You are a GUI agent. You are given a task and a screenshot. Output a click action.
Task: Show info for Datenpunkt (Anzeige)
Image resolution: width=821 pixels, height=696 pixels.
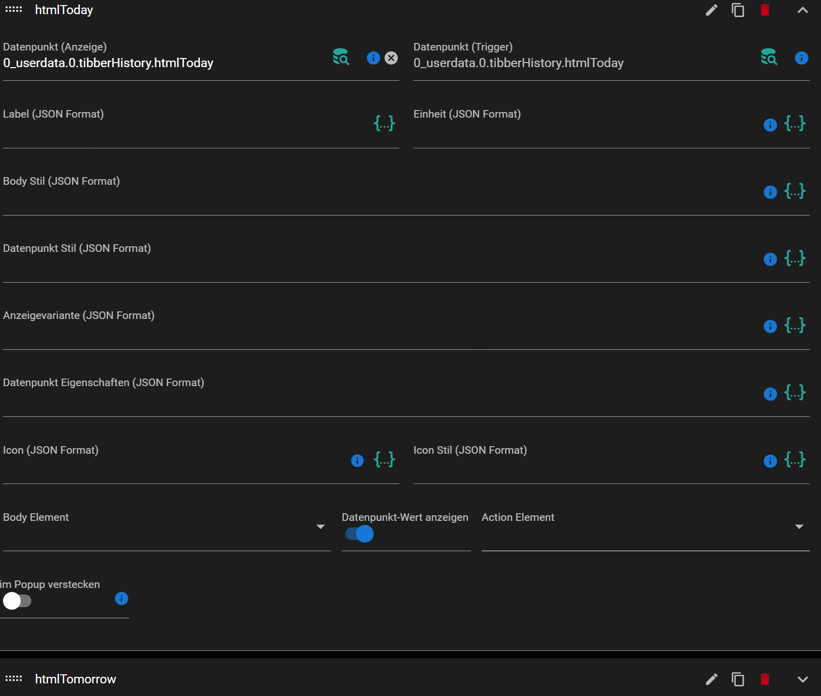(x=374, y=58)
